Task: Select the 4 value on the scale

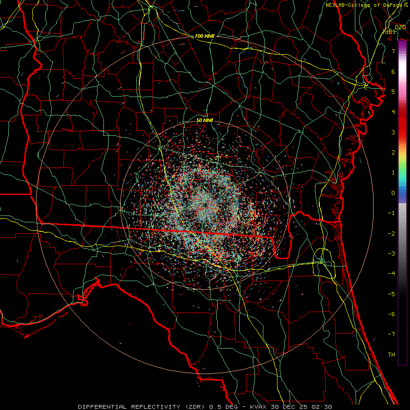Action: (x=393, y=112)
